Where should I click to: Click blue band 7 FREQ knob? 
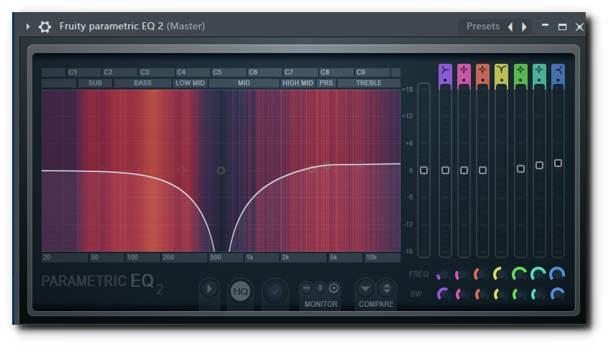[557, 274]
